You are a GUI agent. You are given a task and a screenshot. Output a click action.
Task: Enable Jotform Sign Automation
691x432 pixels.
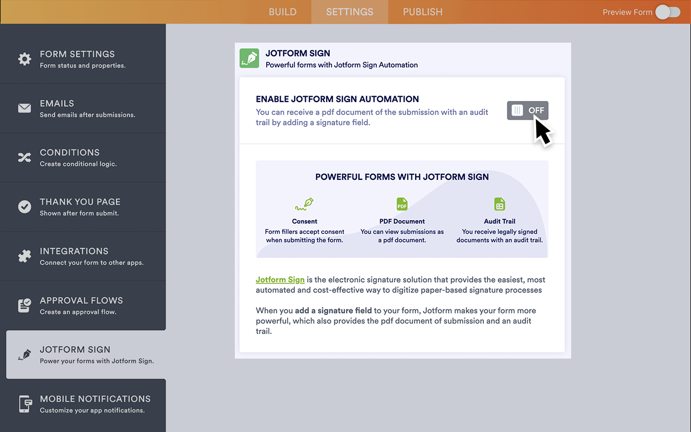pyautogui.click(x=527, y=110)
